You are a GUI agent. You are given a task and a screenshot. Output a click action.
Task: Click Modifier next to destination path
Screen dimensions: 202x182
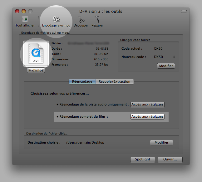[161, 142]
